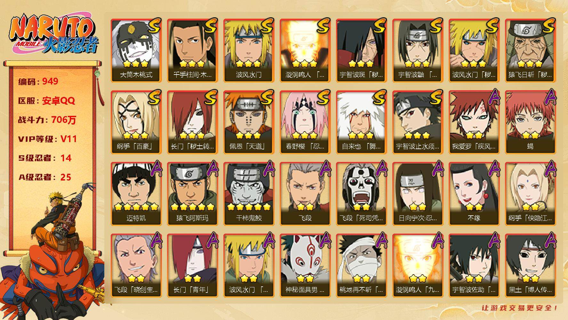Click the 编码 949 text
The width and height of the screenshot is (568, 320).
point(38,81)
